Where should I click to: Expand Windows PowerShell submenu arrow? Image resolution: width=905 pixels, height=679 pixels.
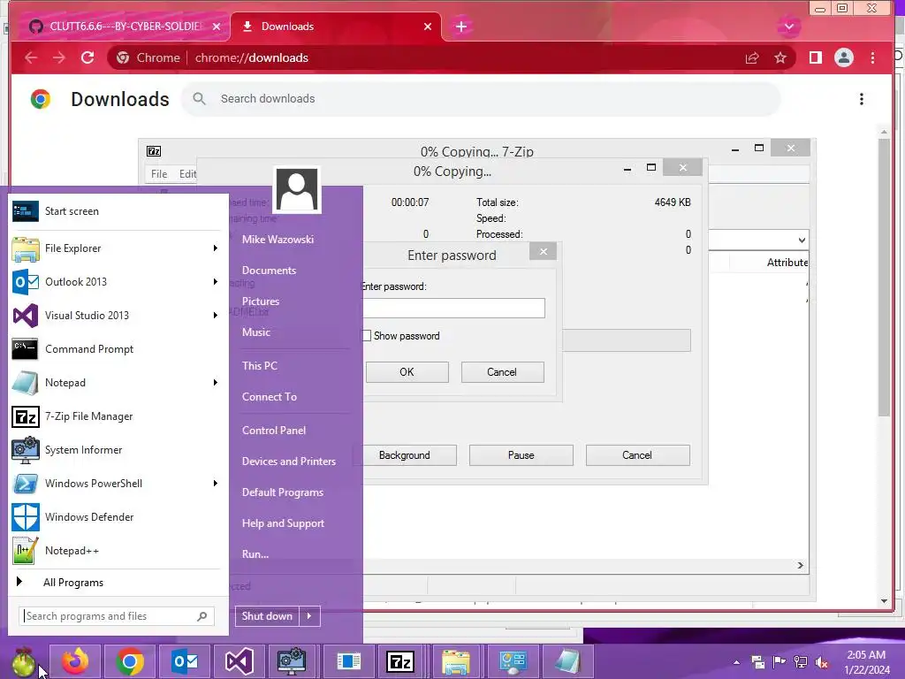pos(216,484)
